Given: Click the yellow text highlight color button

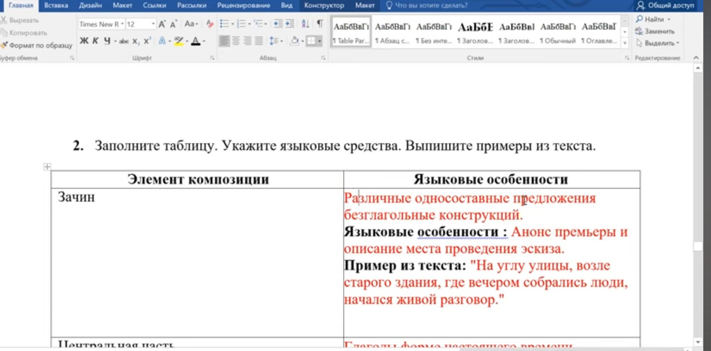Looking at the screenshot, I should [x=178, y=41].
